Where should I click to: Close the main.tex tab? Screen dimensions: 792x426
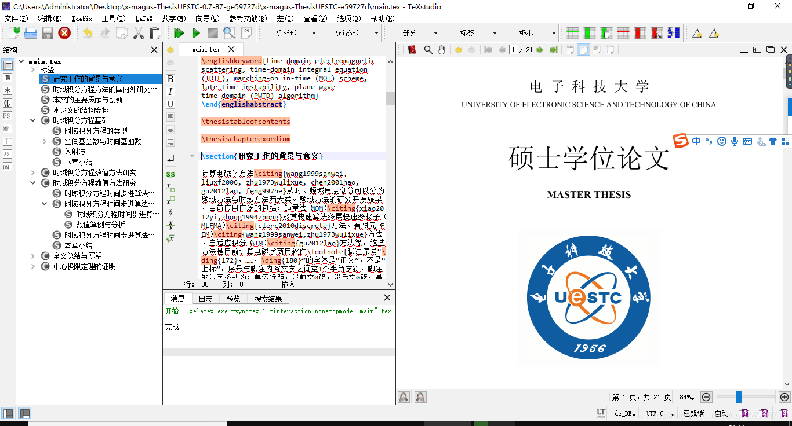pyautogui.click(x=231, y=50)
